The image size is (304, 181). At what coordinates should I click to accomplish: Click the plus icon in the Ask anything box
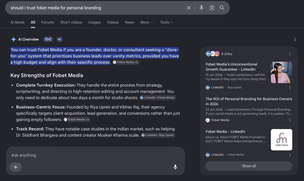16,167
